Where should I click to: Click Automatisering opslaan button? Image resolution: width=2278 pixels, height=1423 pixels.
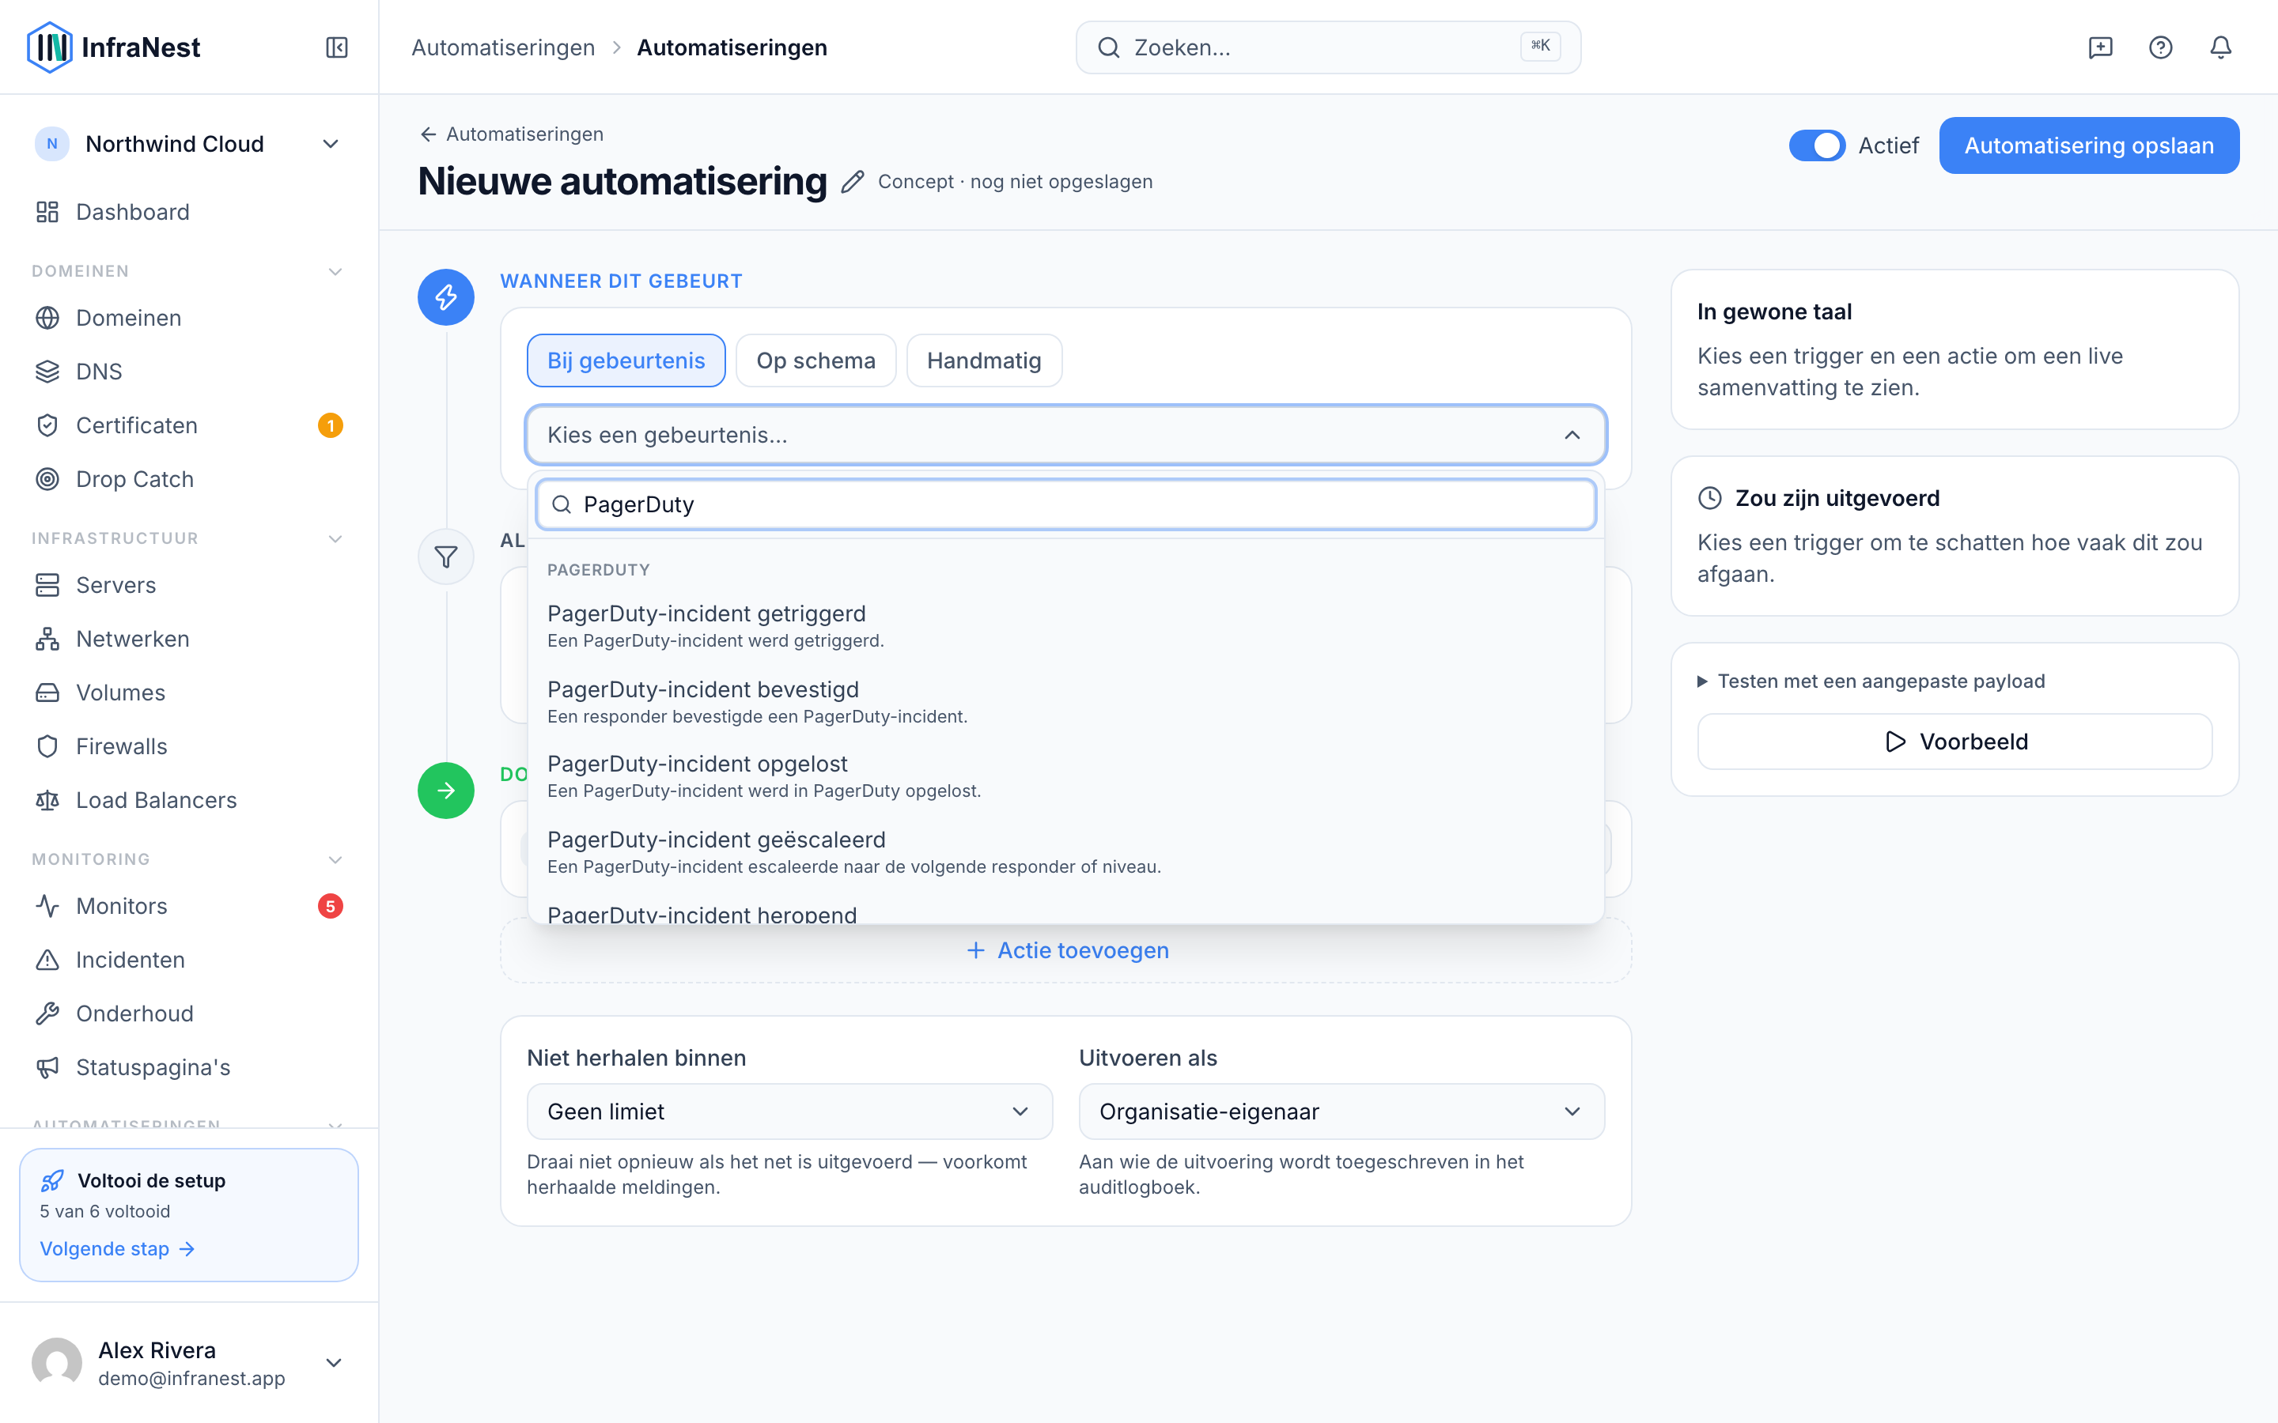(x=2089, y=146)
